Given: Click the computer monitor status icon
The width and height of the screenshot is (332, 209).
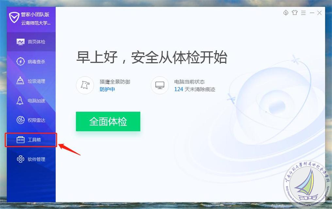Looking at the screenshot, I should (160, 85).
